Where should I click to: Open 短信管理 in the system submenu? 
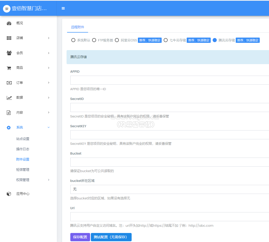point(23,170)
